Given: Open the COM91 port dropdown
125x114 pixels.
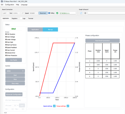Looking at the screenshot, I should 17,13.
